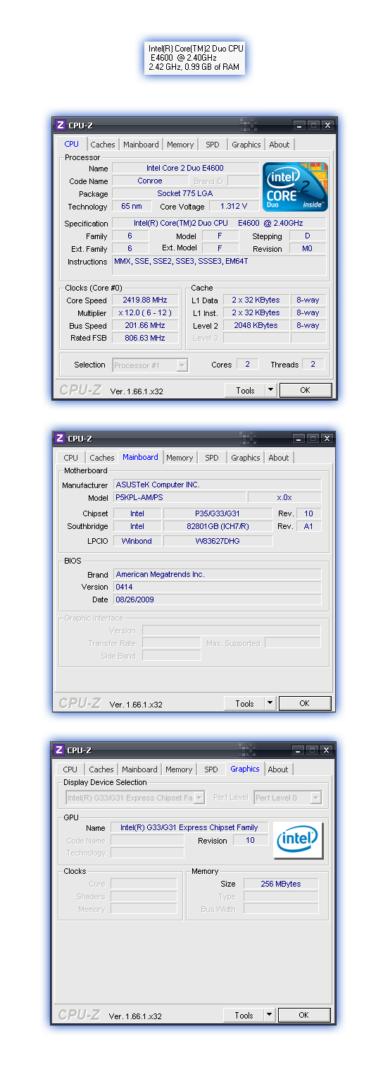The image size is (383, 1065).
Task: Click the Chipset value P35/G33/G31
Action: tap(218, 513)
